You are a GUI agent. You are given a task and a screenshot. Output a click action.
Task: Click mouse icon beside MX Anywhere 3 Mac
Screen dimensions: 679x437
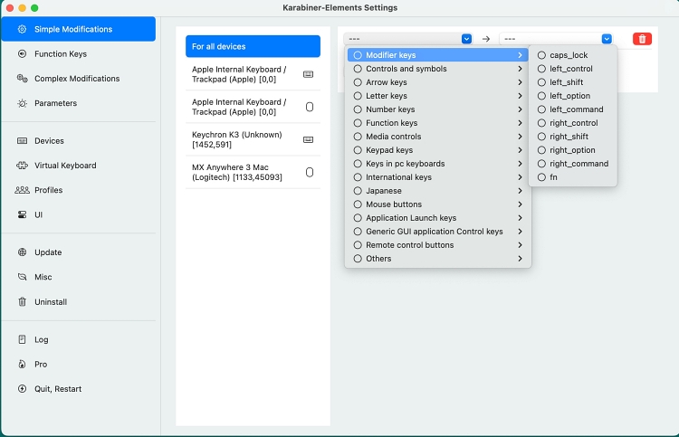coord(310,172)
